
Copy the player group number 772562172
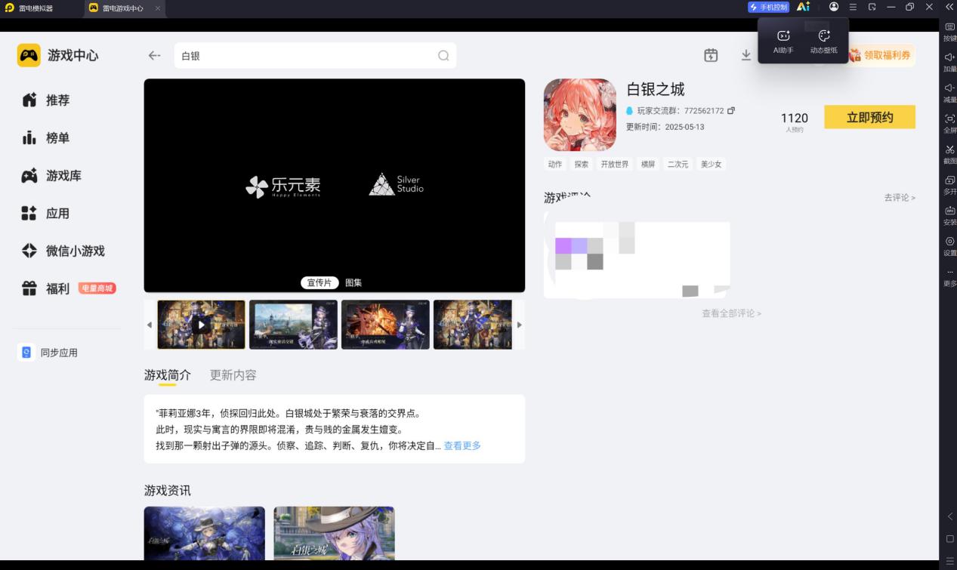[x=730, y=110]
